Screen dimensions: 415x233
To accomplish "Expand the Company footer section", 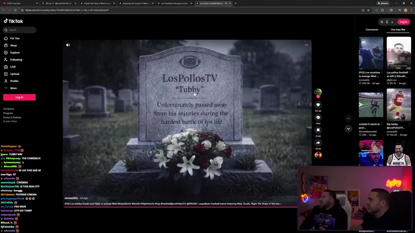I will (9, 109).
